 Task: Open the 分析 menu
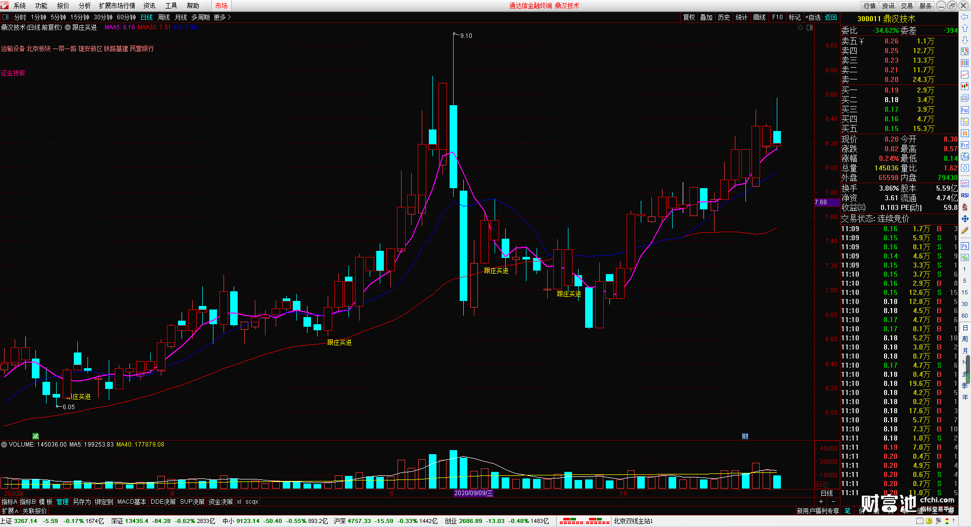click(84, 6)
